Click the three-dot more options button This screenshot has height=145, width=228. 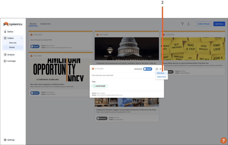click(x=157, y=69)
